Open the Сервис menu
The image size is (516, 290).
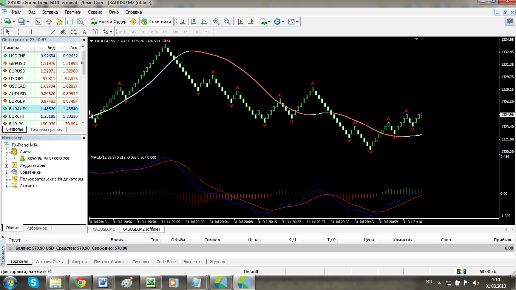coord(95,12)
